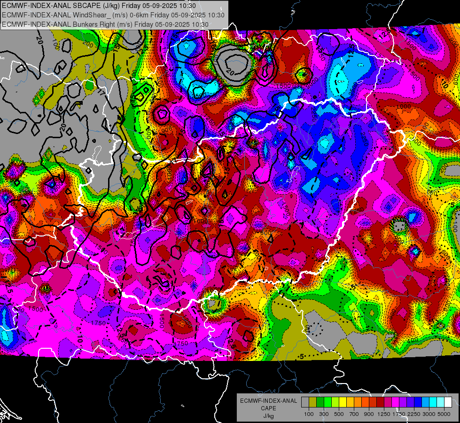Screen dimensions: 460x423
Task: Click the yellow-green legend swatch
Action: (335, 402)
